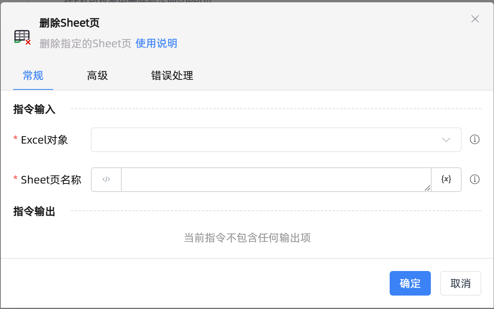This screenshot has width=494, height=309.
Task: Click the 删除Sheet页 dialog title
Action: pos(69,23)
